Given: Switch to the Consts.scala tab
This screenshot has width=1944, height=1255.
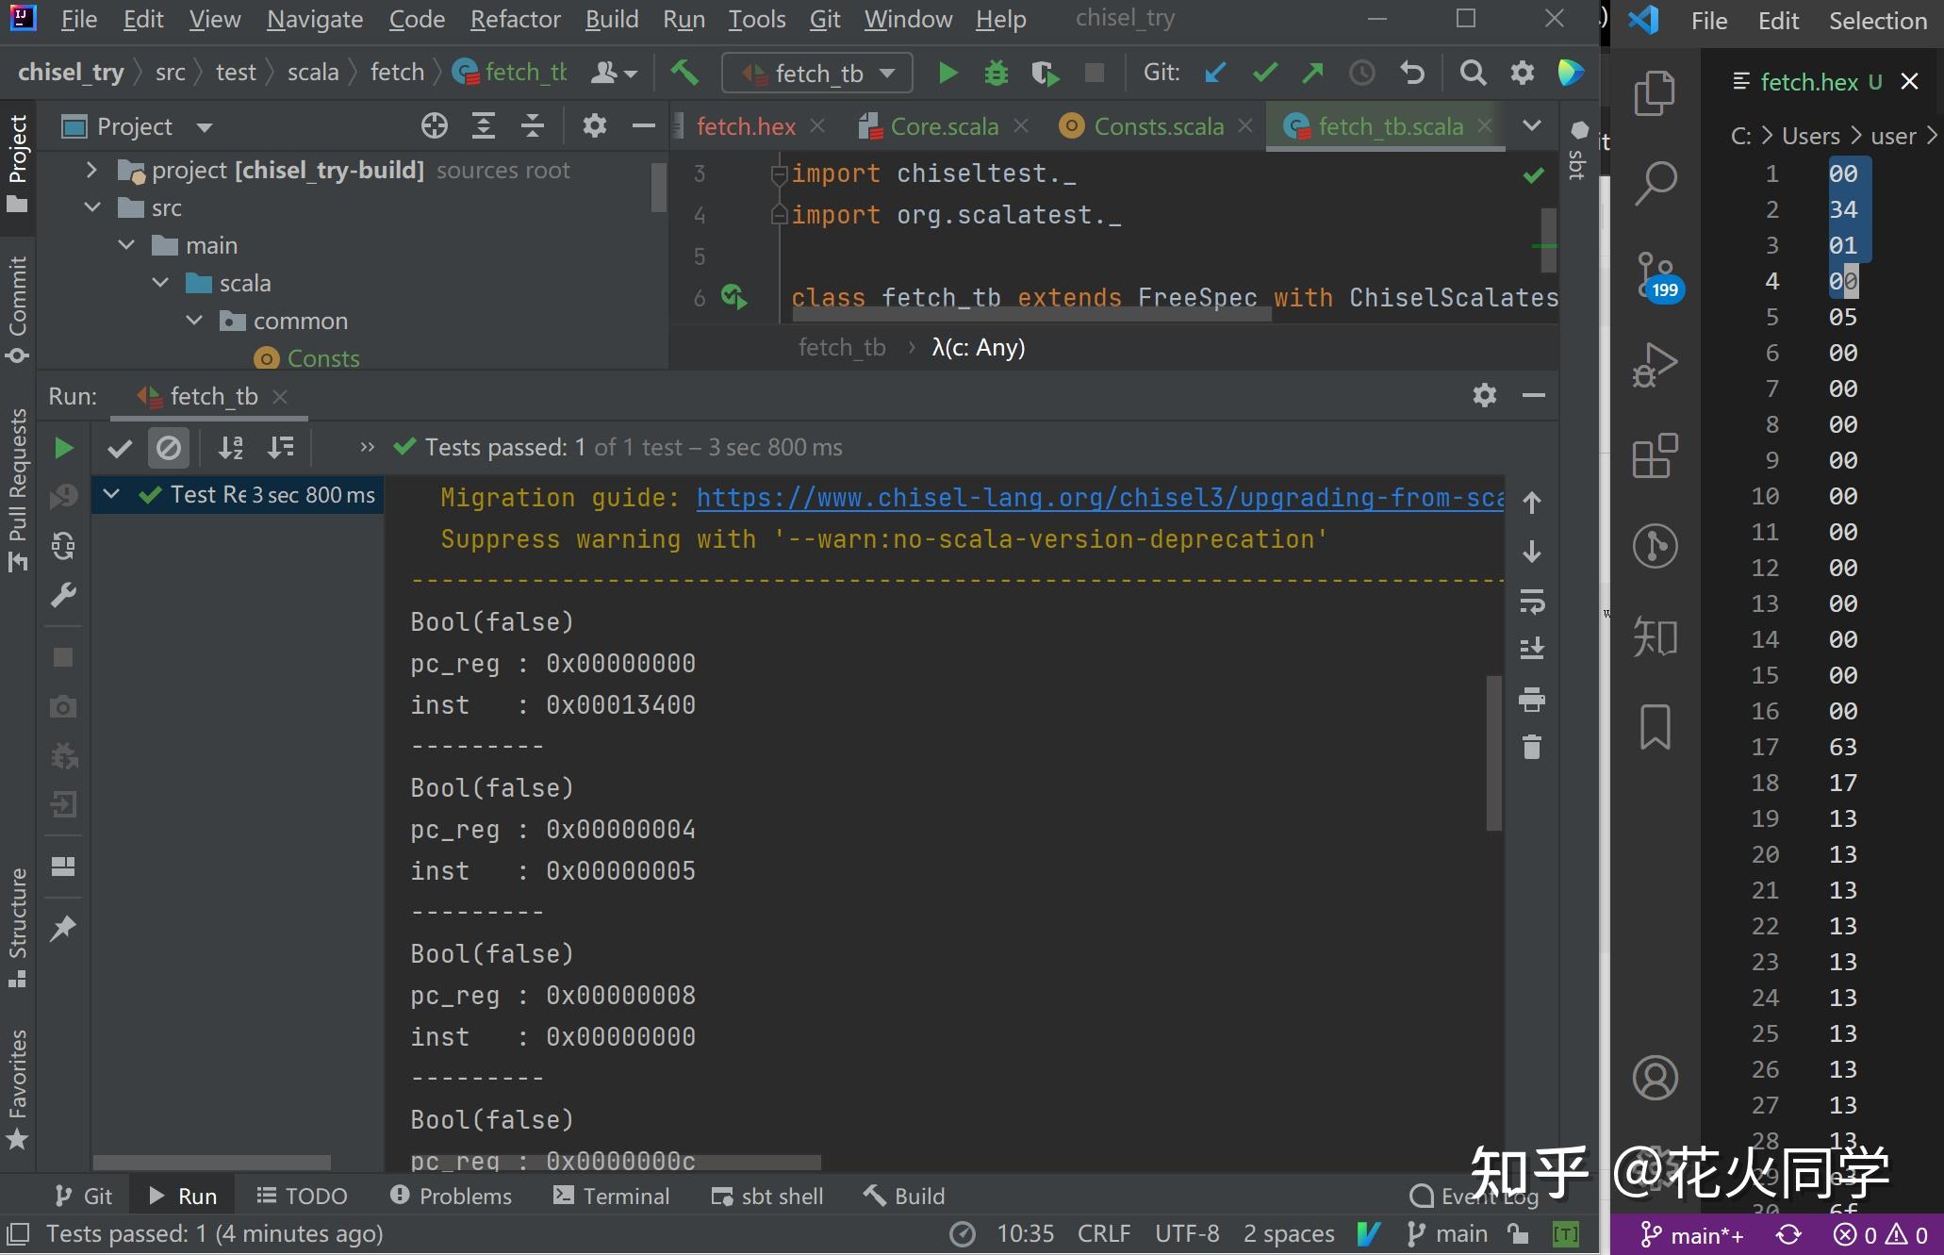Looking at the screenshot, I should click(1158, 125).
